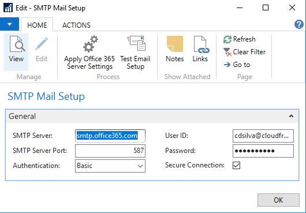Clear Filter in Page group
The height and width of the screenshot is (213, 306).
244,52
